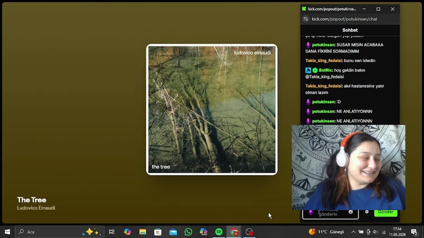This screenshot has height=238, width=424.
Task: Maximize the Kick chat popout window
Action: click(x=378, y=9)
